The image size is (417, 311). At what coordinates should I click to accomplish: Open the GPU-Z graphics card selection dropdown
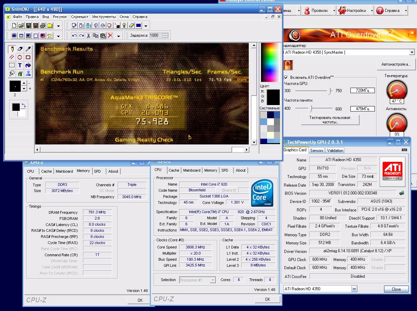coord(354,289)
